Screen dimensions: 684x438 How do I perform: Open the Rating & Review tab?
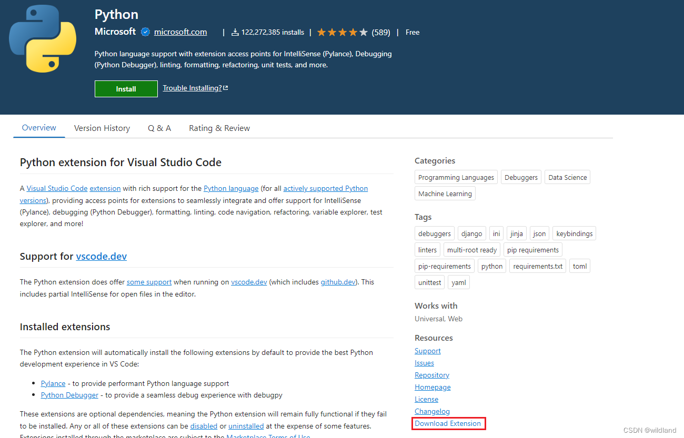(219, 128)
